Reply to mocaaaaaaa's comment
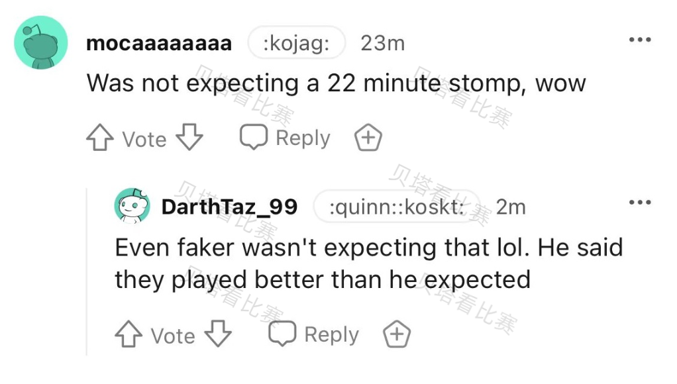Viewport: 677px width, 384px height. tap(285, 138)
